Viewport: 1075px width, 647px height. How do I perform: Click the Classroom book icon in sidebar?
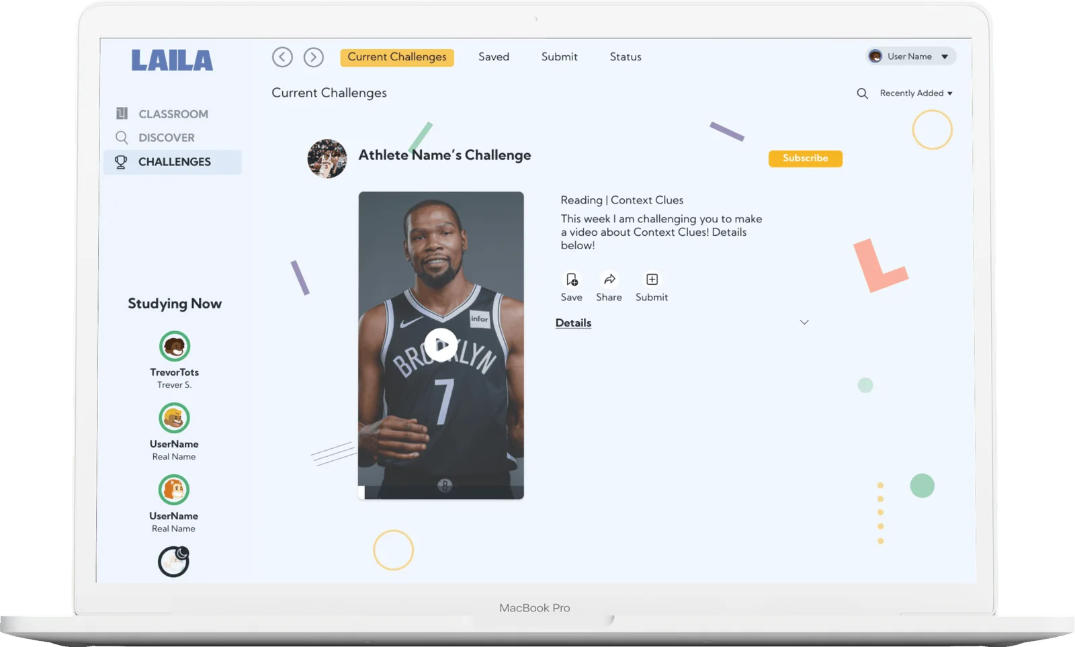point(122,113)
